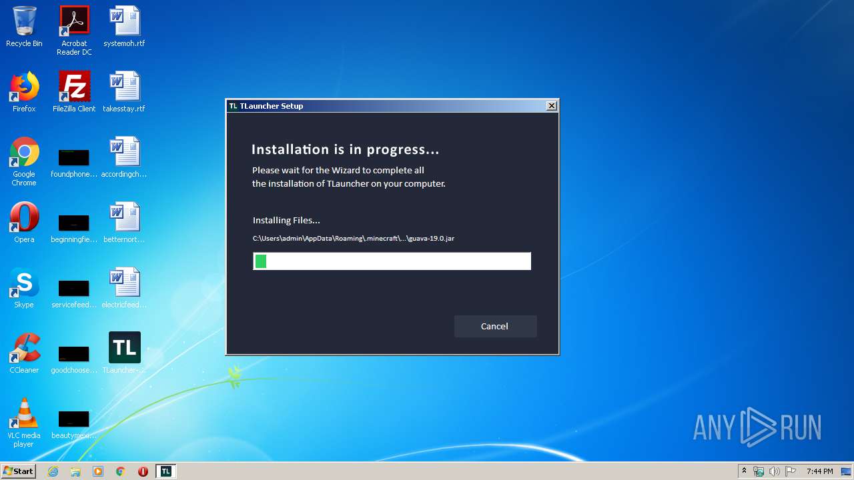The width and height of the screenshot is (854, 480).
Task: Select the servicefeed file icon
Action: (x=74, y=293)
